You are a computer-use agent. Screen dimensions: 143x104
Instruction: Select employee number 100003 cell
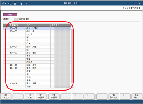click(17, 31)
